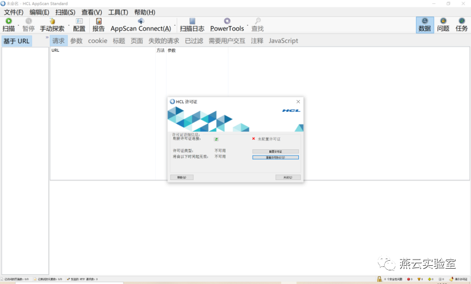Click the red high-severity count icon
Viewport: 471px width, 284px height.
(x=409, y=279)
